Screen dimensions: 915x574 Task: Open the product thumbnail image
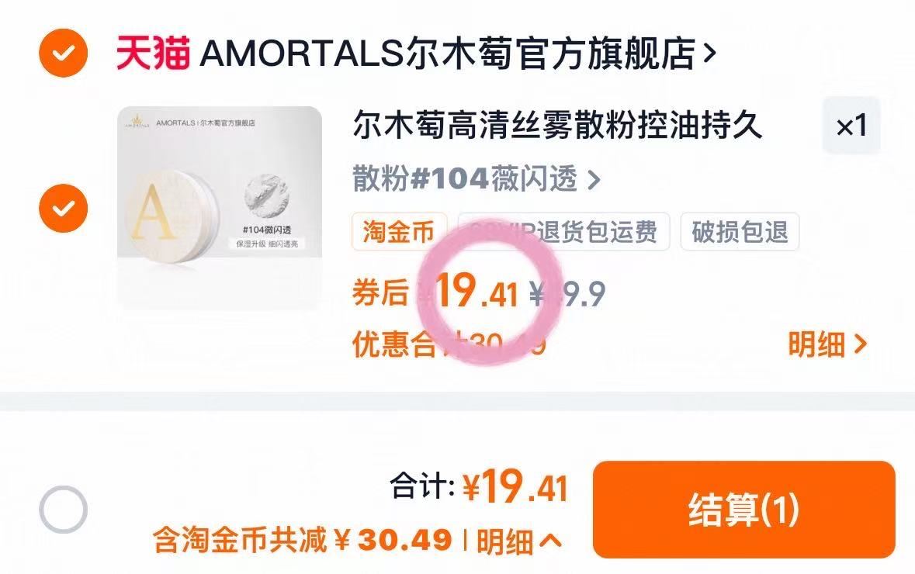(220, 208)
